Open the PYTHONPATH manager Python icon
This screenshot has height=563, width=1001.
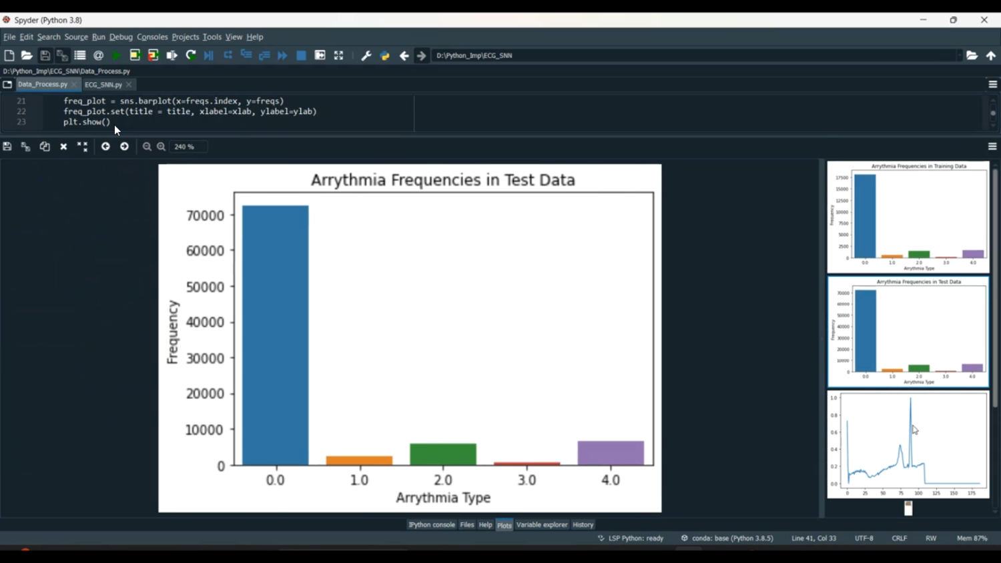click(x=385, y=56)
